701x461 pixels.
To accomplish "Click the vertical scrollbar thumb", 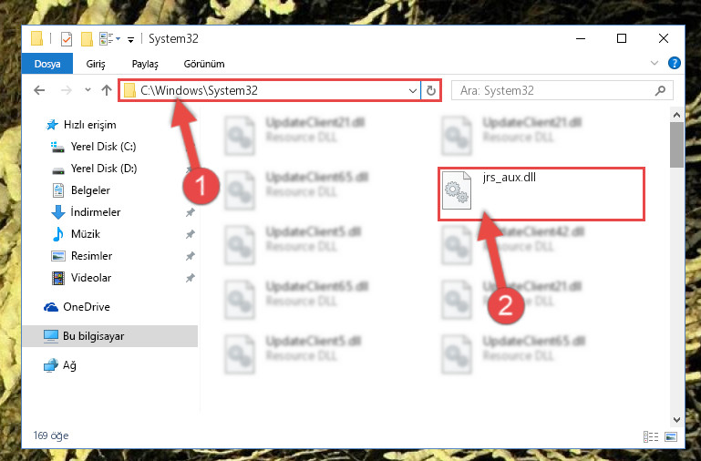I will pos(677,145).
